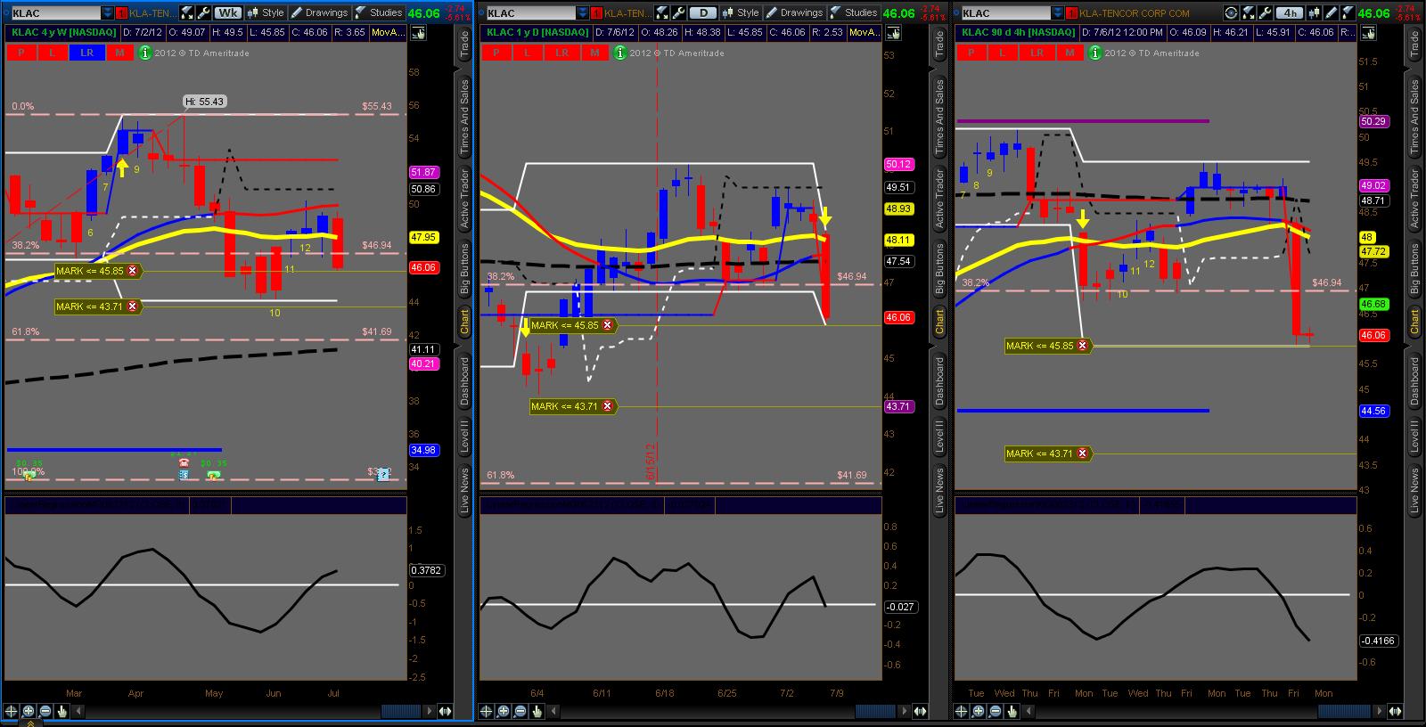Screen dimensions: 1426x727
Task: Open the symbol dropdown arrow in 4h chart
Action: 1058,13
